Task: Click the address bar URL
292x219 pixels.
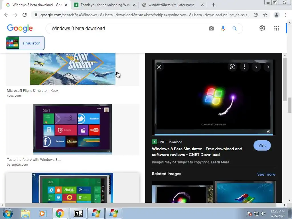Action: pos(145,15)
